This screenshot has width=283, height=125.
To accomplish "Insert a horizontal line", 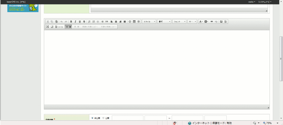I will (x=139, y=22).
